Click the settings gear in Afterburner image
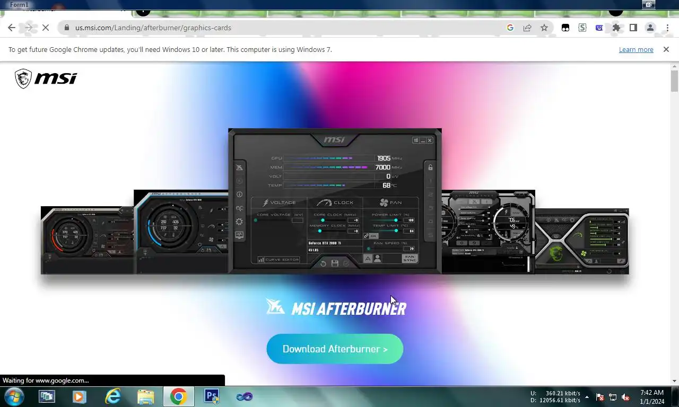The width and height of the screenshot is (679, 407). tap(239, 222)
